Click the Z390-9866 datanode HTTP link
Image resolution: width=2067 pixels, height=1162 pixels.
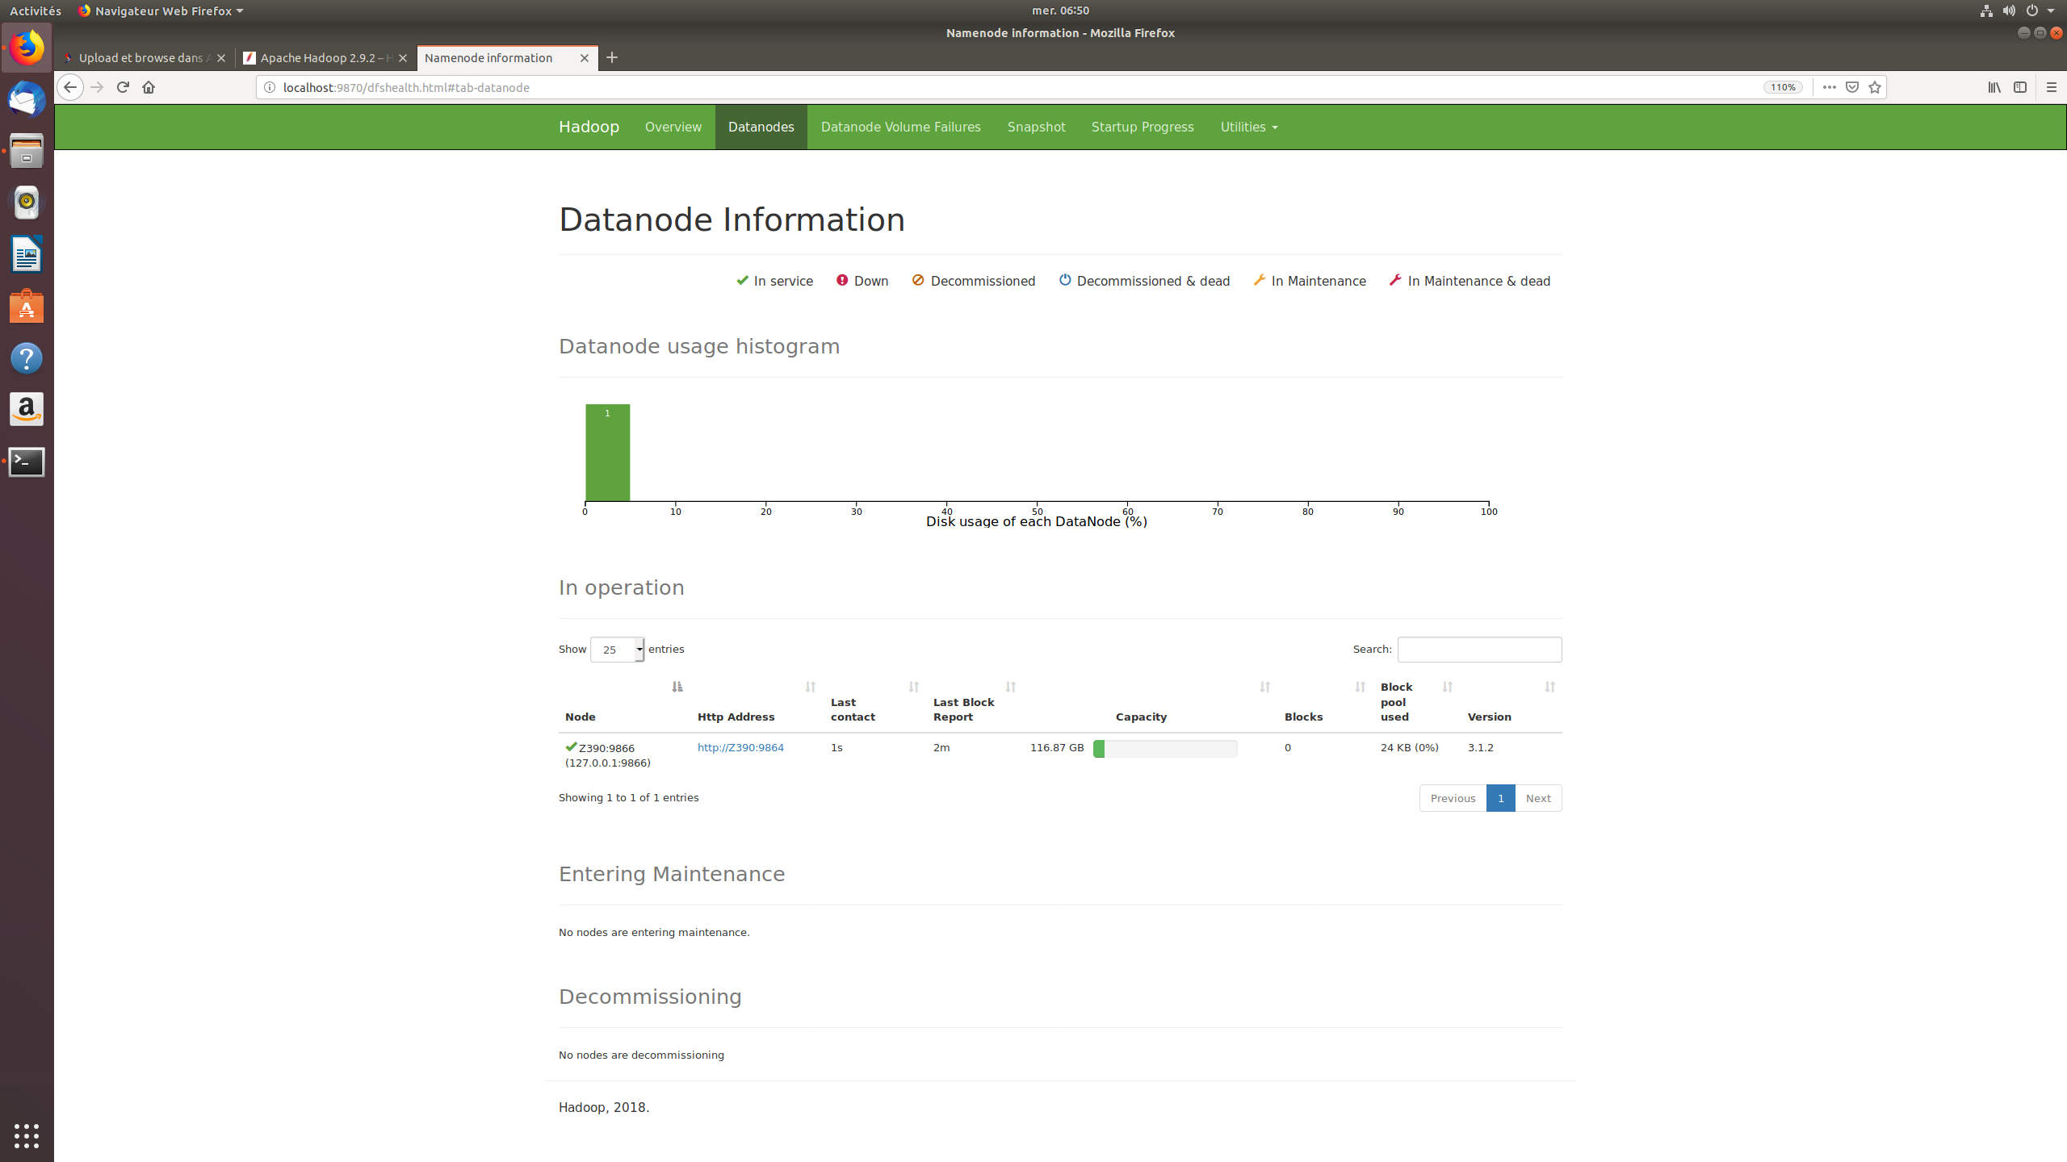[738, 748]
